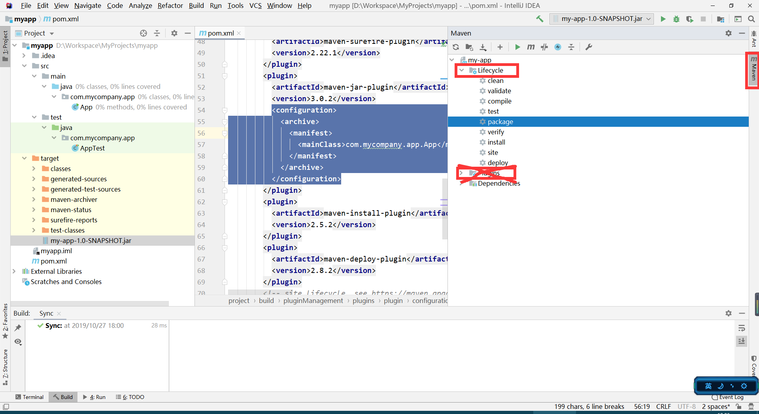Toggle soft-wrap in Build output
759x414 pixels.
coord(742,328)
